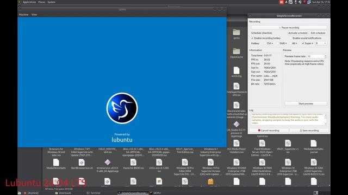This screenshot has width=348, height=195.
Task: Save the recording
Action: (309, 131)
